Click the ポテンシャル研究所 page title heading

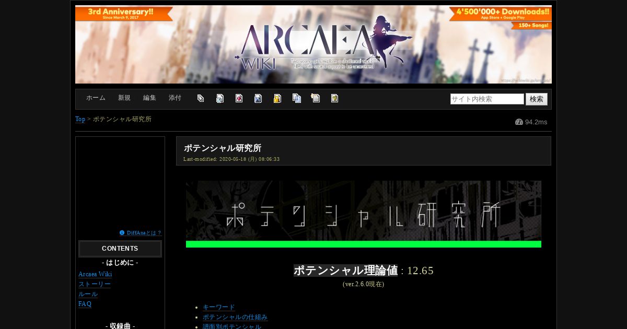(x=223, y=148)
